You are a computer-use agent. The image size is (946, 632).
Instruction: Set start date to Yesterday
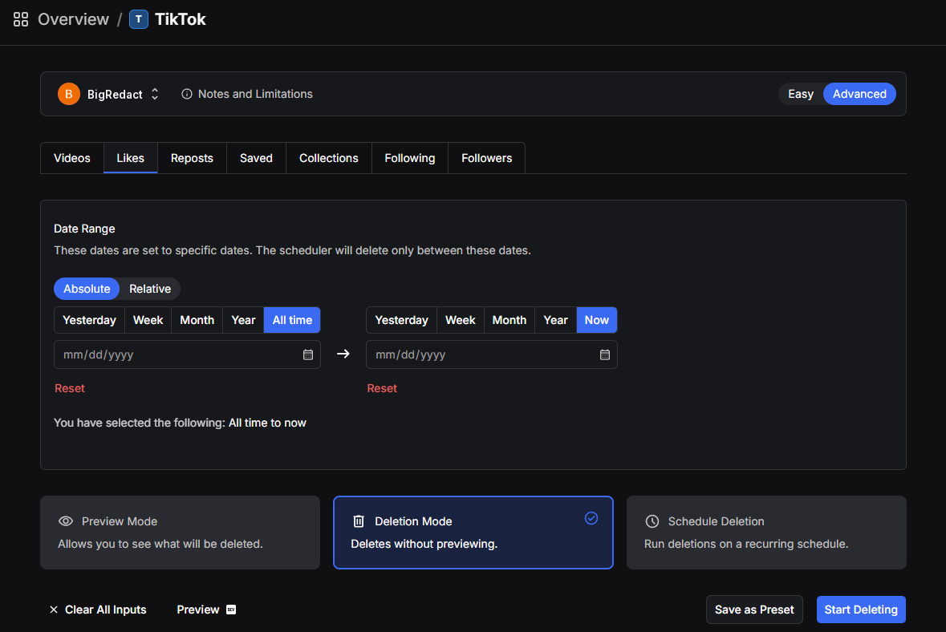[x=89, y=320]
